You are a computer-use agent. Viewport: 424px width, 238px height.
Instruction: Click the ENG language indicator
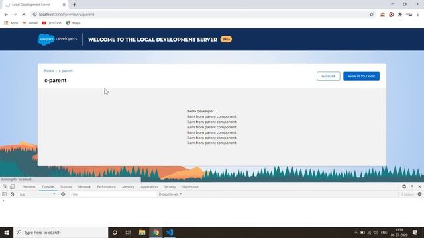click(x=384, y=233)
